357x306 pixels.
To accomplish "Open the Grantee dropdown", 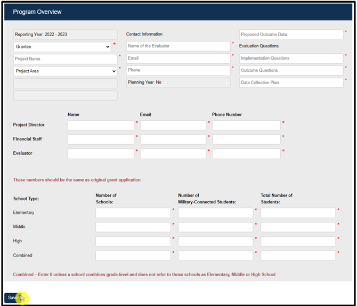I will [x=62, y=47].
